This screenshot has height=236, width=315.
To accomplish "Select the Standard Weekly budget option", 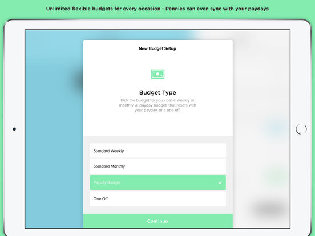I will 157,150.
